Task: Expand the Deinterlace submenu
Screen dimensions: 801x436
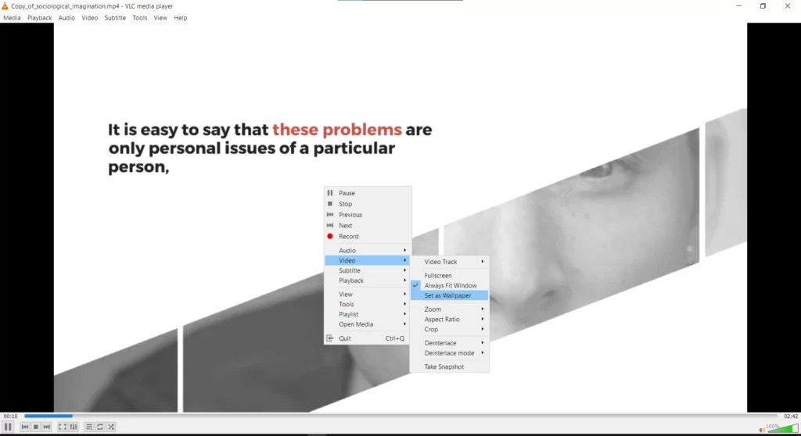Action: click(450, 343)
